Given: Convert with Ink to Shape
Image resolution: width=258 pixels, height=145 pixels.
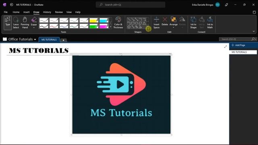Looking at the screenshot, I should [x=193, y=23].
